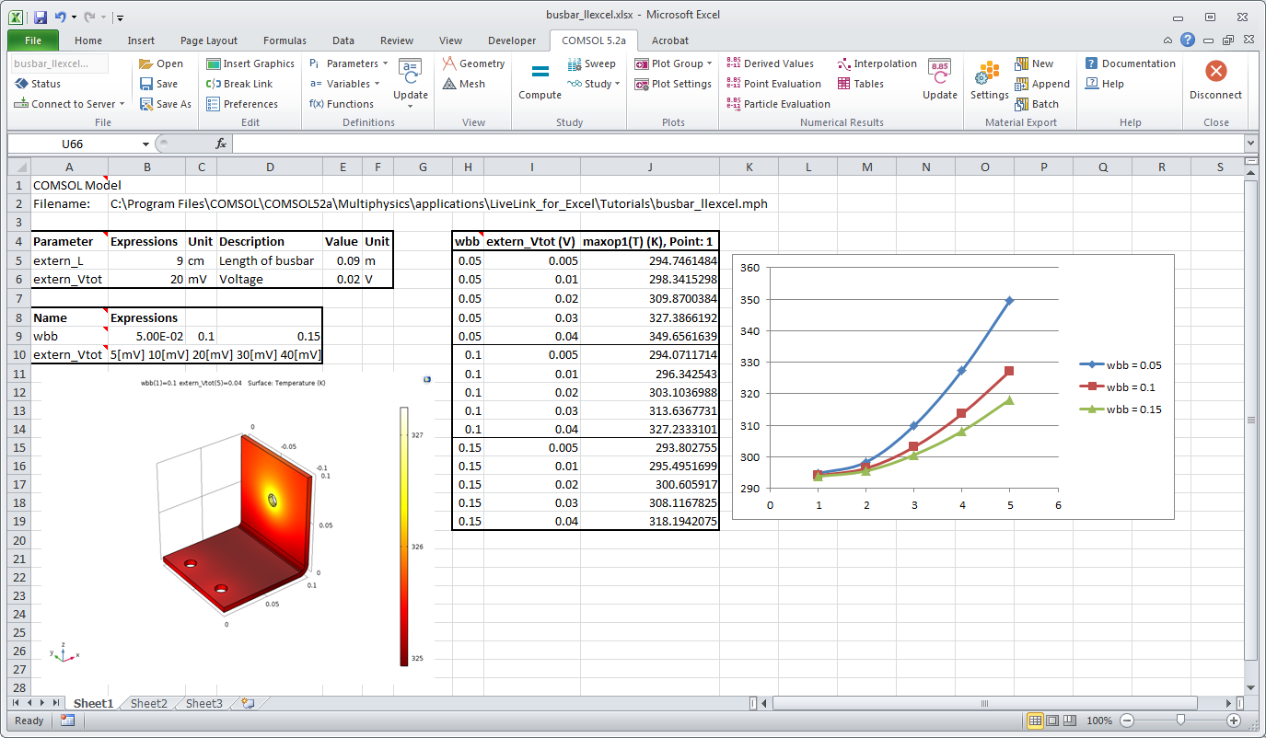Click Particle Evaluation button
The height and width of the screenshot is (738, 1266).
pyautogui.click(x=778, y=104)
